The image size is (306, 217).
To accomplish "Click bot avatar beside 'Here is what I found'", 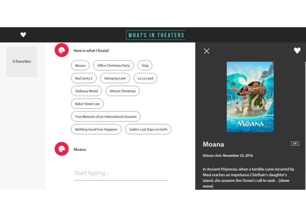I will (x=61, y=51).
